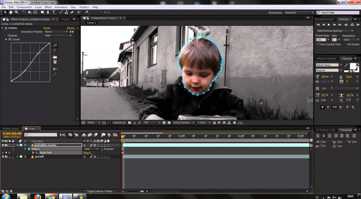This screenshot has width=361, height=199.
Task: Toggle the From Current Time checkbox
Action: [x=318, y=44]
